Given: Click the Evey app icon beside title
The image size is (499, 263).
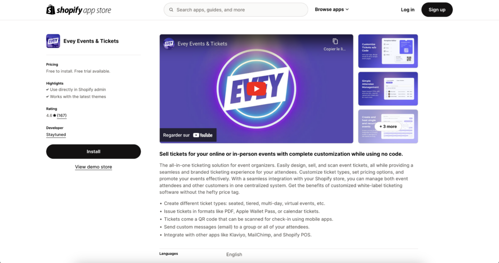Looking at the screenshot, I should tap(53, 41).
